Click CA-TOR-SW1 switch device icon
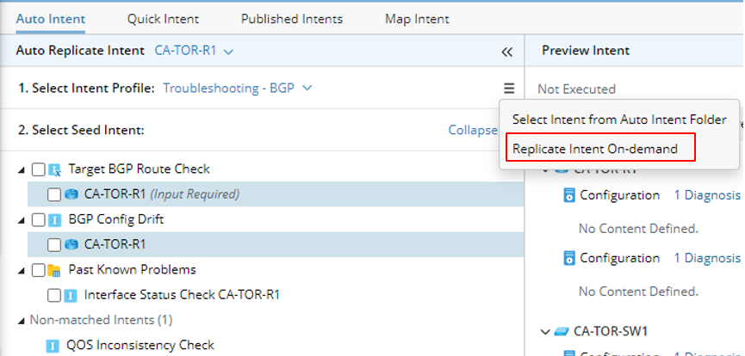Screen dimensions: 745x356 [562, 330]
